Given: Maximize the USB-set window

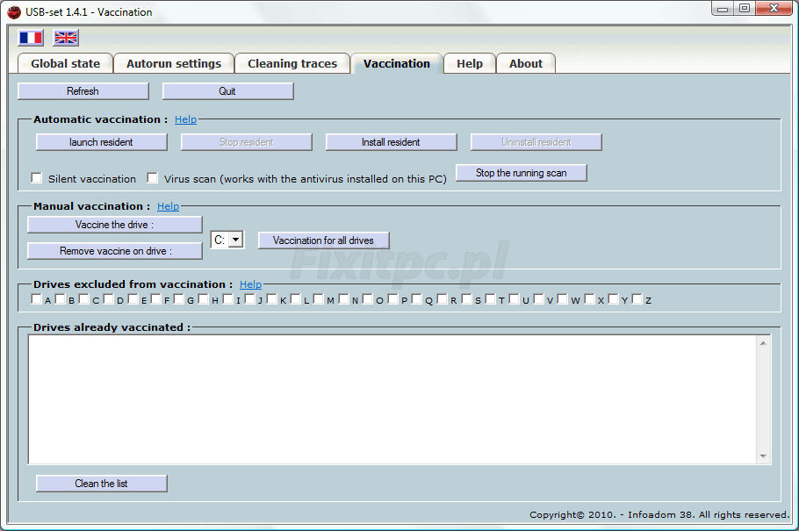Looking at the screenshot, I should 745,9.
